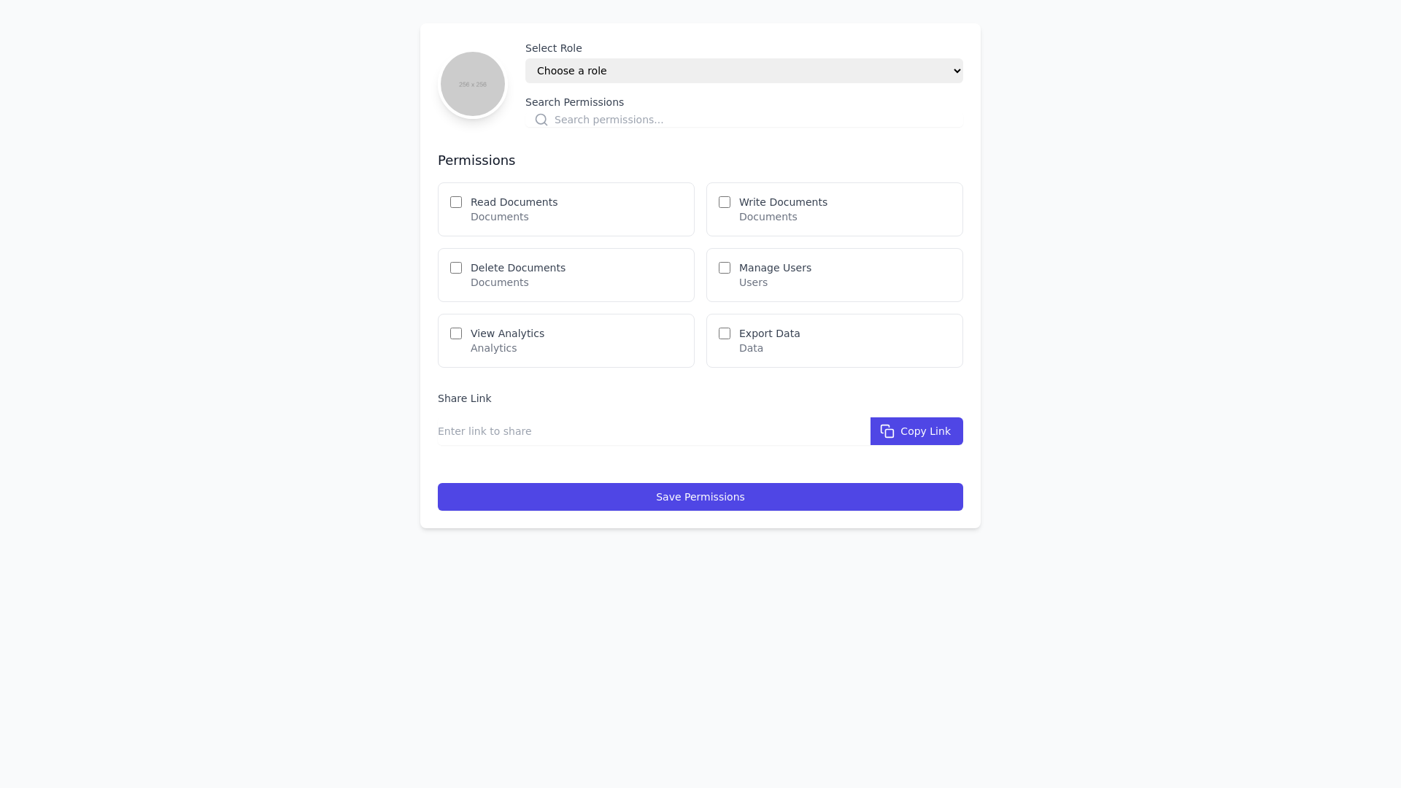Enable the Read Documents permission
1401x788 pixels.
pyautogui.click(x=455, y=202)
